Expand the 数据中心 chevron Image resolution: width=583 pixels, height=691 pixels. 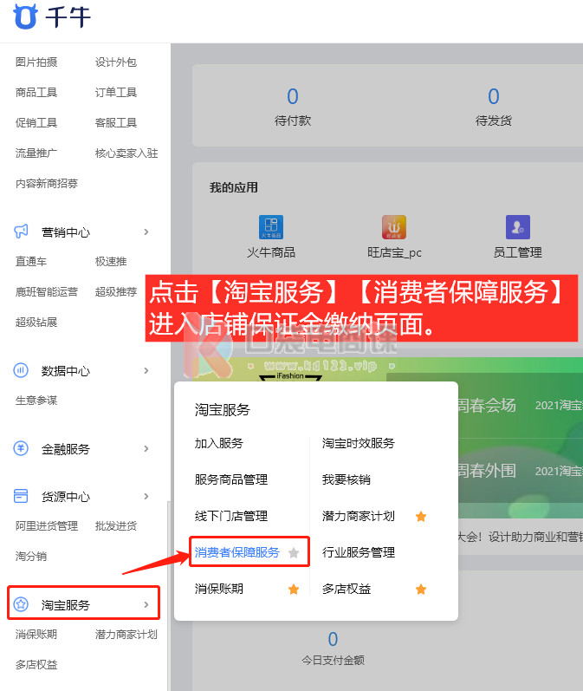click(x=146, y=370)
